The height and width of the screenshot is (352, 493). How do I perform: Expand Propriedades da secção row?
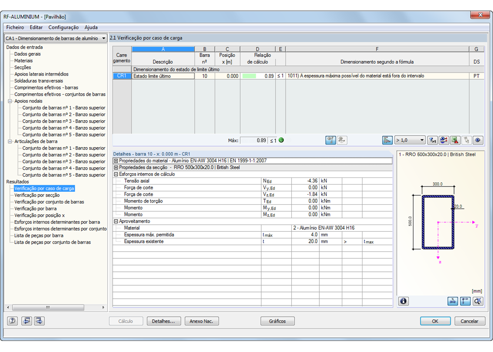tap(116, 168)
